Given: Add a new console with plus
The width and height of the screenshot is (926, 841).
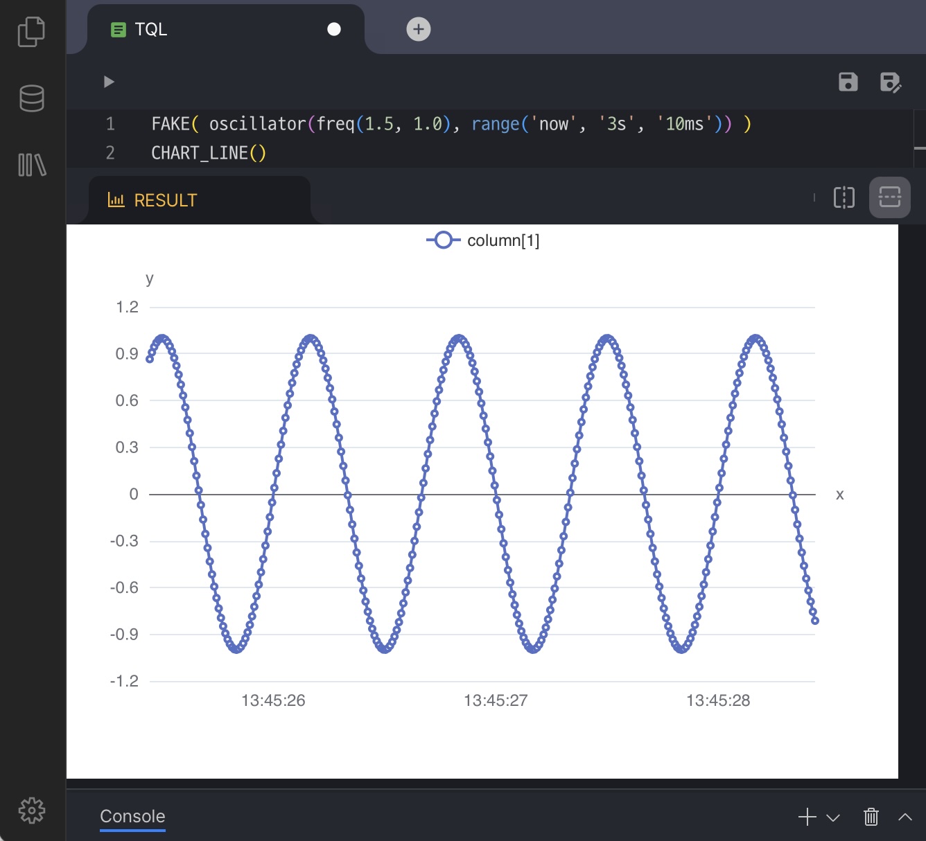Looking at the screenshot, I should pos(807,817).
